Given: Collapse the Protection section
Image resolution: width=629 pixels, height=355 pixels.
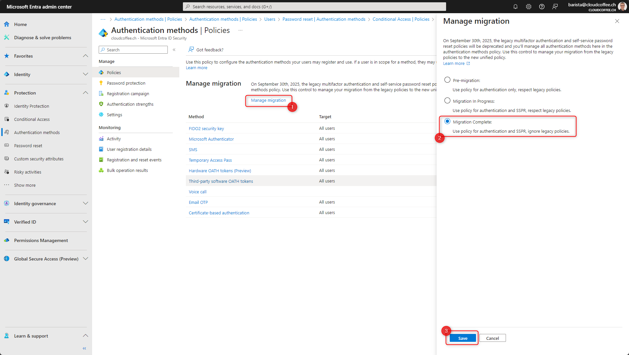Looking at the screenshot, I should [x=85, y=93].
